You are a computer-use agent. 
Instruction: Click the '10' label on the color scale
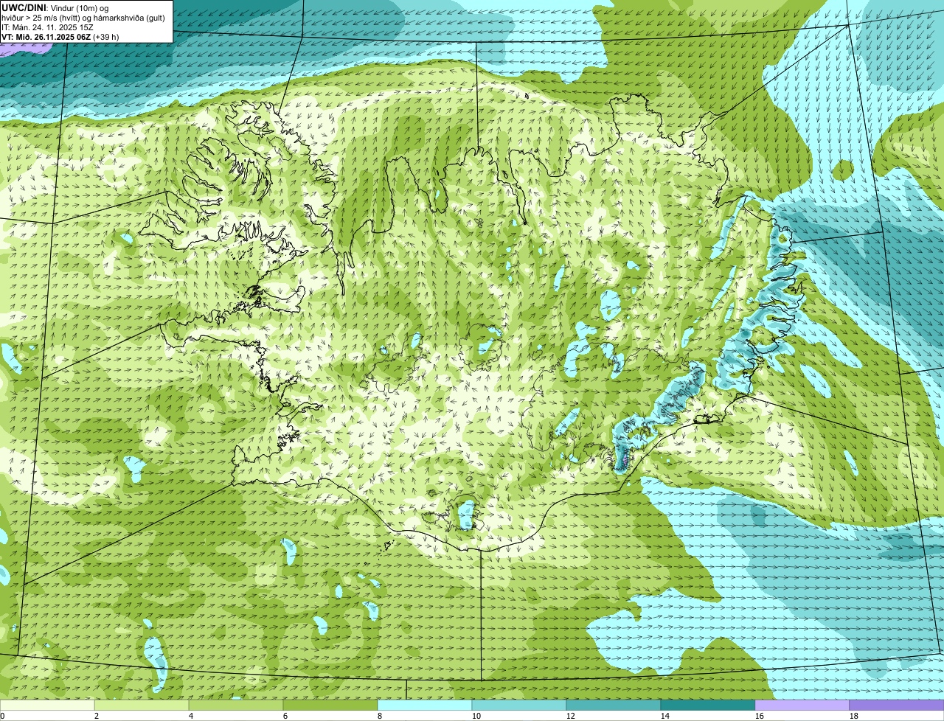pyautogui.click(x=476, y=716)
